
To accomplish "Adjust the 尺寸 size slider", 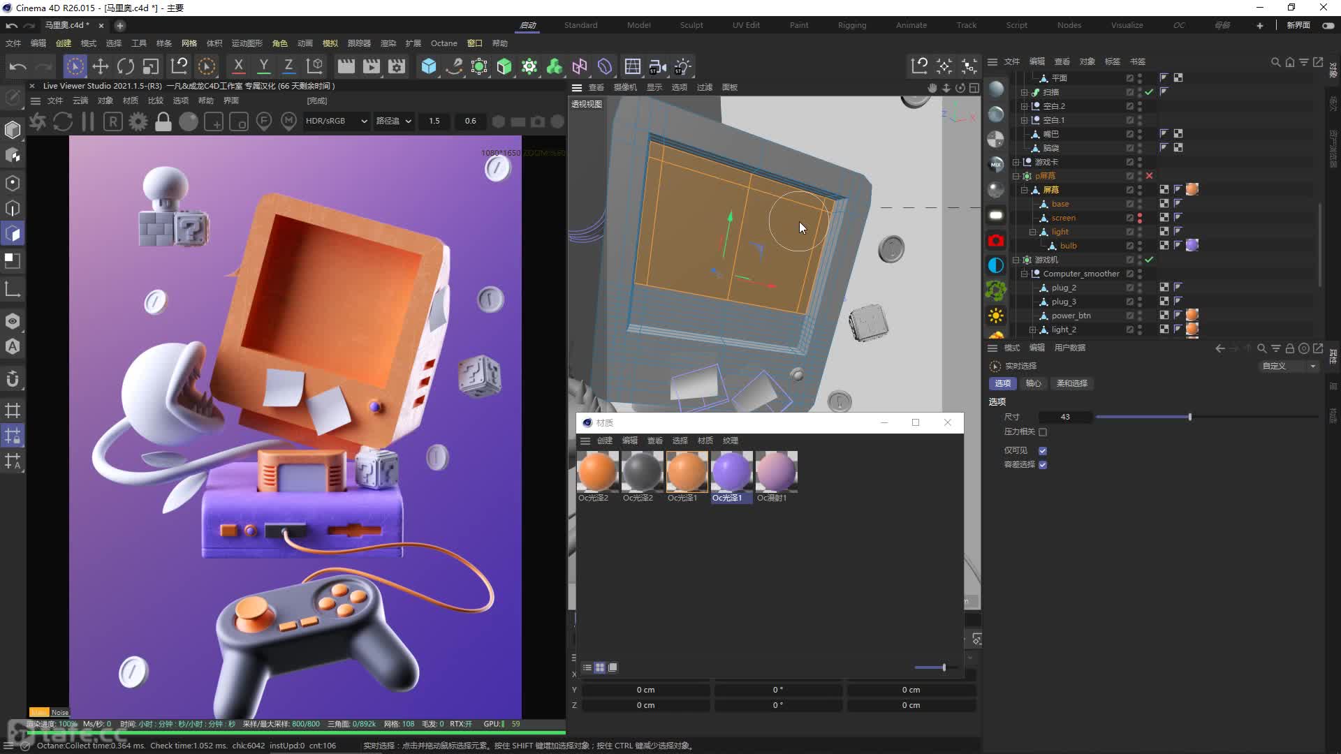I will (x=1206, y=417).
